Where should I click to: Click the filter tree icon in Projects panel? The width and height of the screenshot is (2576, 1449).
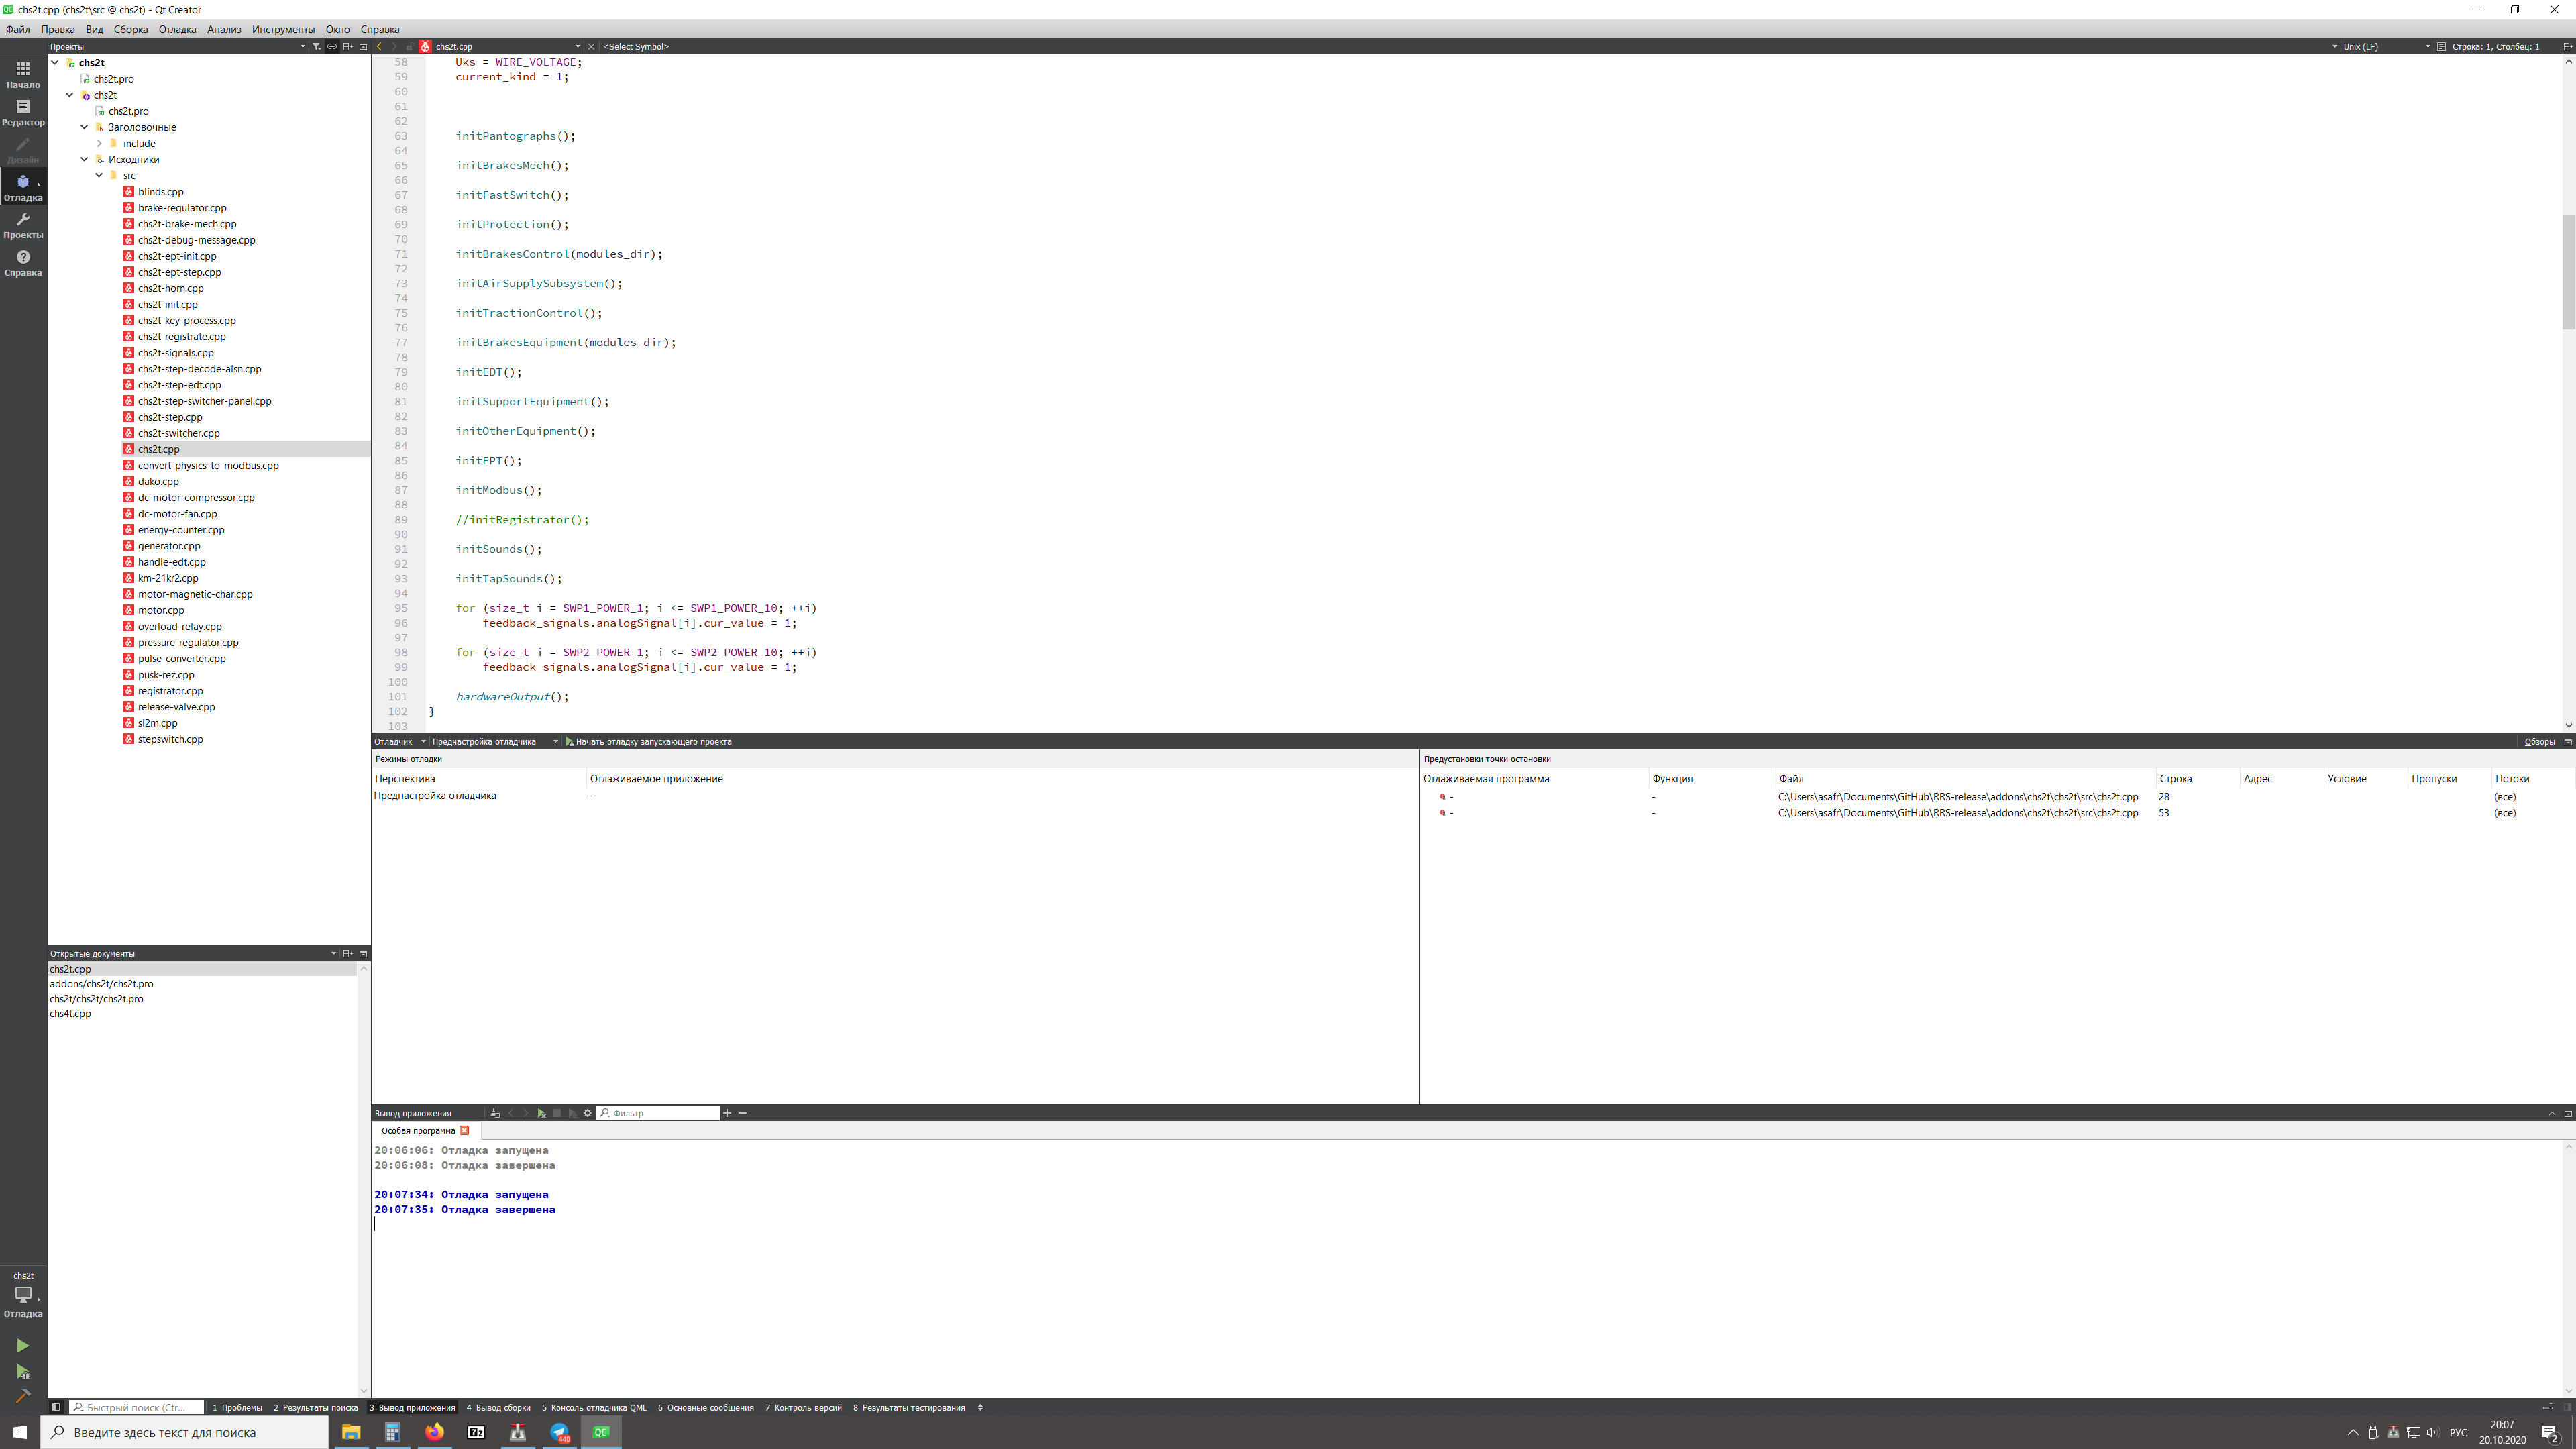(317, 46)
